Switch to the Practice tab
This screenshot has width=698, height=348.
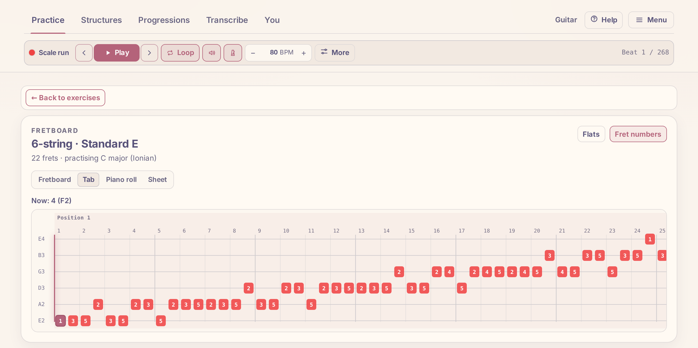click(x=48, y=20)
